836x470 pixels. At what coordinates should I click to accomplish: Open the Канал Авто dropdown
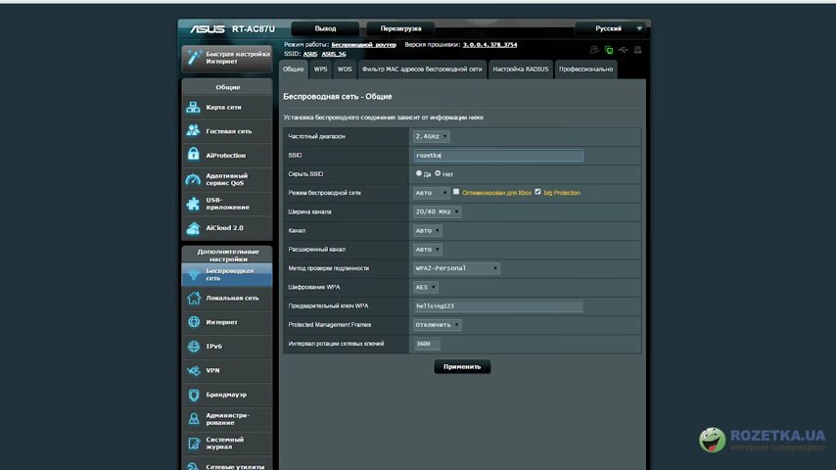pos(427,231)
